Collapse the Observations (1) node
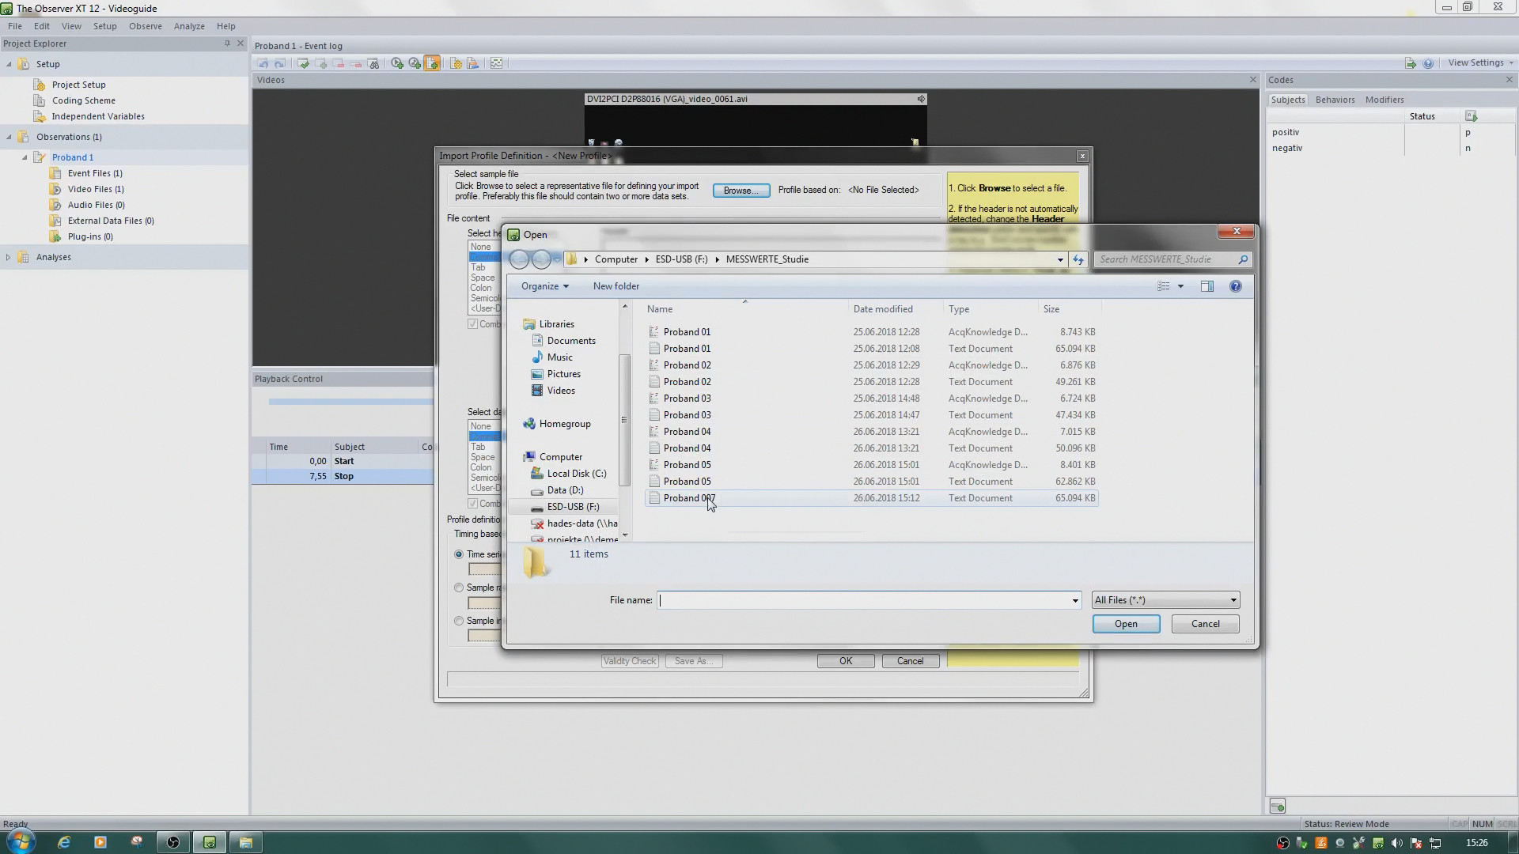The height and width of the screenshot is (854, 1519). pos(9,137)
